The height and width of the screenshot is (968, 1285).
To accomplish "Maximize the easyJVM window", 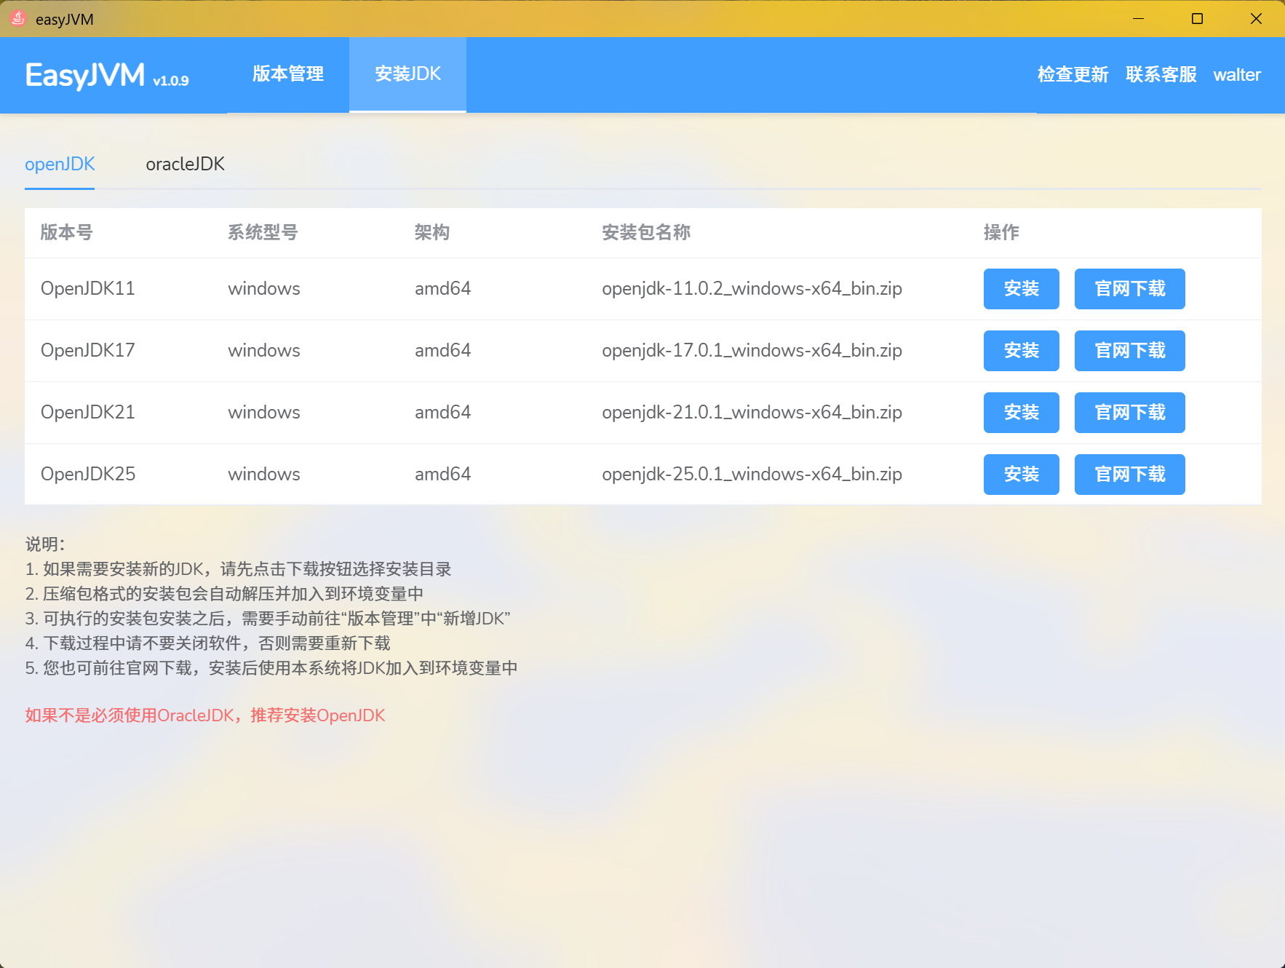I will click(1197, 19).
